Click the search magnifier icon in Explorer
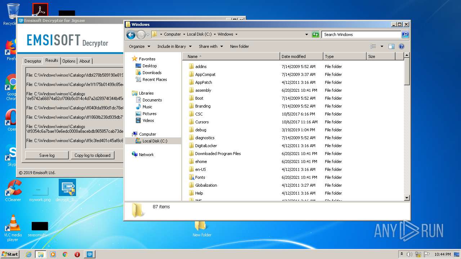Viewport: 461px width, 259px height. [405, 35]
